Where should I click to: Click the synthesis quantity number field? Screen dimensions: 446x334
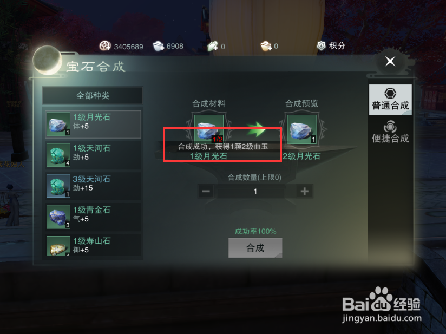[x=255, y=192]
